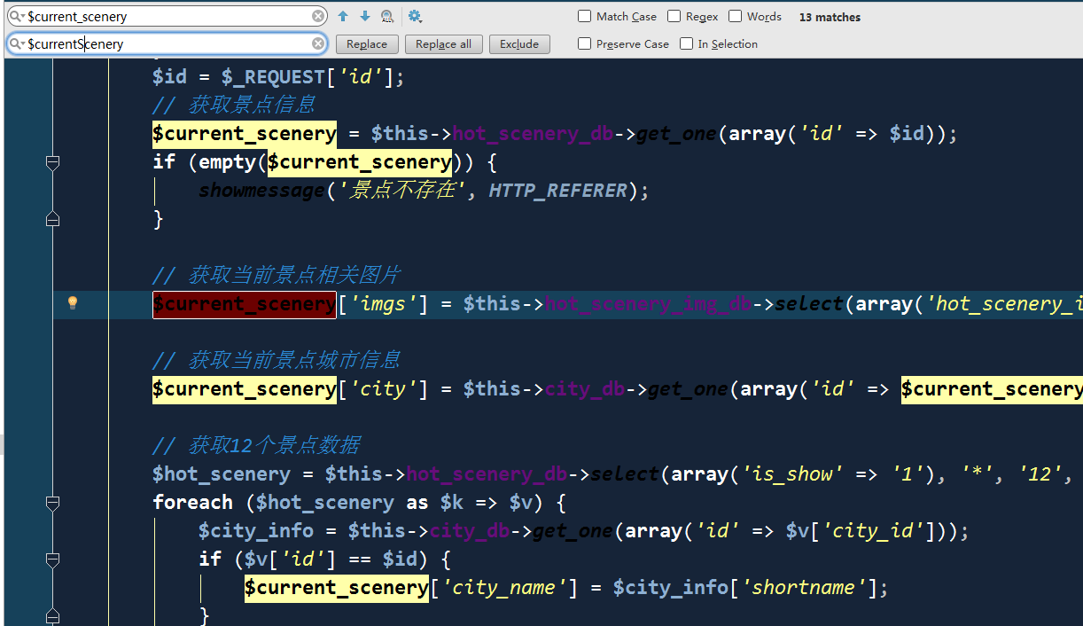Click $current_scenery on the 'city' line start
Image resolution: width=1083 pixels, height=626 pixels.
tap(245, 389)
